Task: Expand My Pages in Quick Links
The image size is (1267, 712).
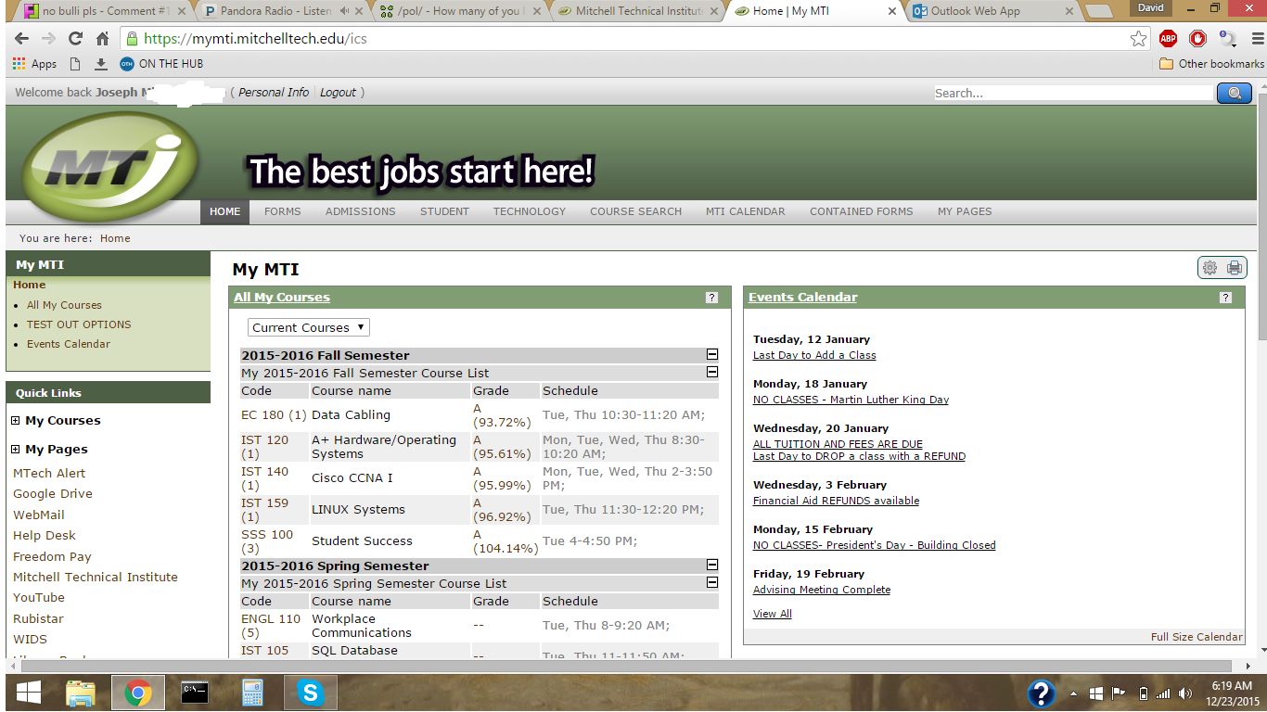Action: [16, 450]
